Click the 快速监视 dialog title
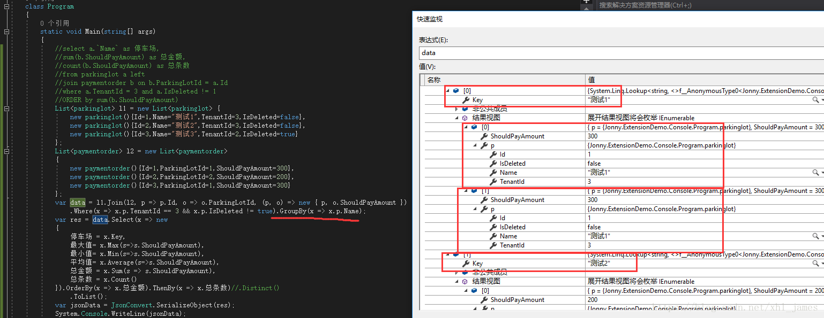 430,19
